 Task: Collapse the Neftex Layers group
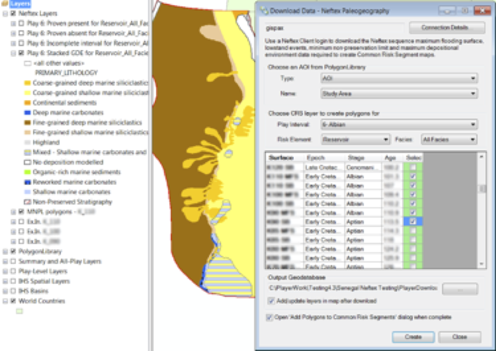pos(5,13)
